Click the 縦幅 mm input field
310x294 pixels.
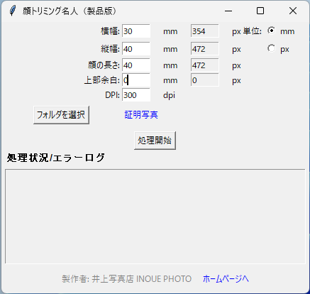coord(136,49)
